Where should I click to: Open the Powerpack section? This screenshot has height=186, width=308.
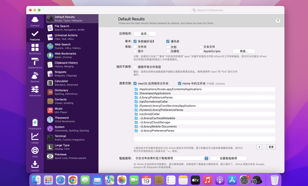click(x=35, y=124)
